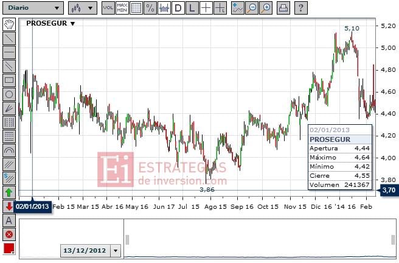Select the fan lines tool
The width and height of the screenshot is (399, 263).
pyautogui.click(x=9, y=108)
